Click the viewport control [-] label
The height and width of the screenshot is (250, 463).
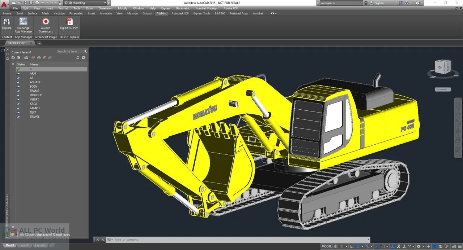(x=3, y=50)
